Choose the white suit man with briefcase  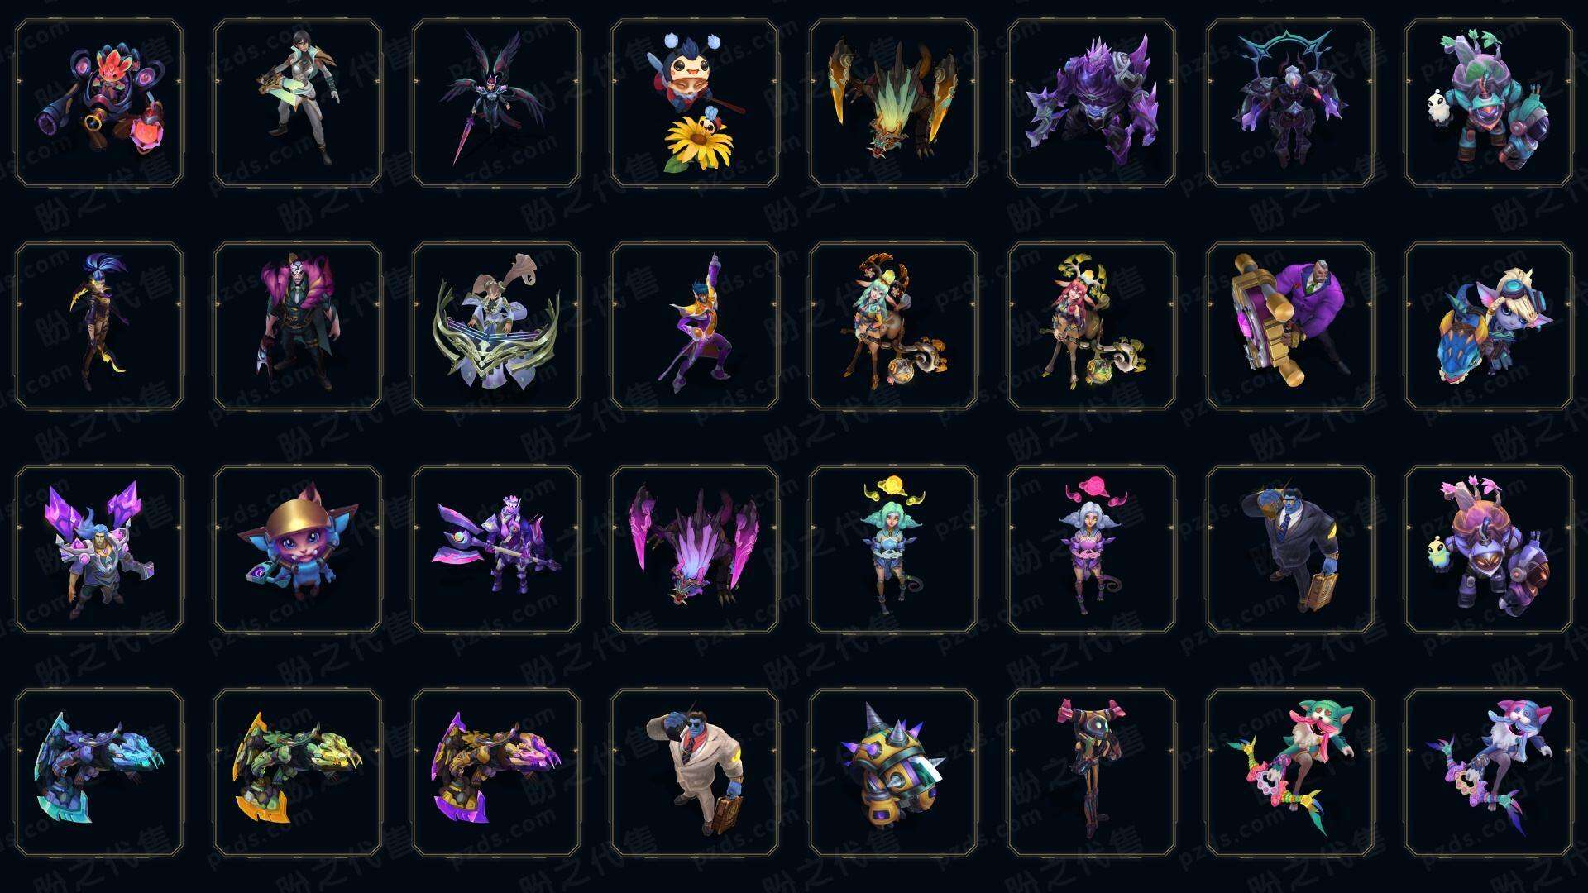[x=695, y=772]
